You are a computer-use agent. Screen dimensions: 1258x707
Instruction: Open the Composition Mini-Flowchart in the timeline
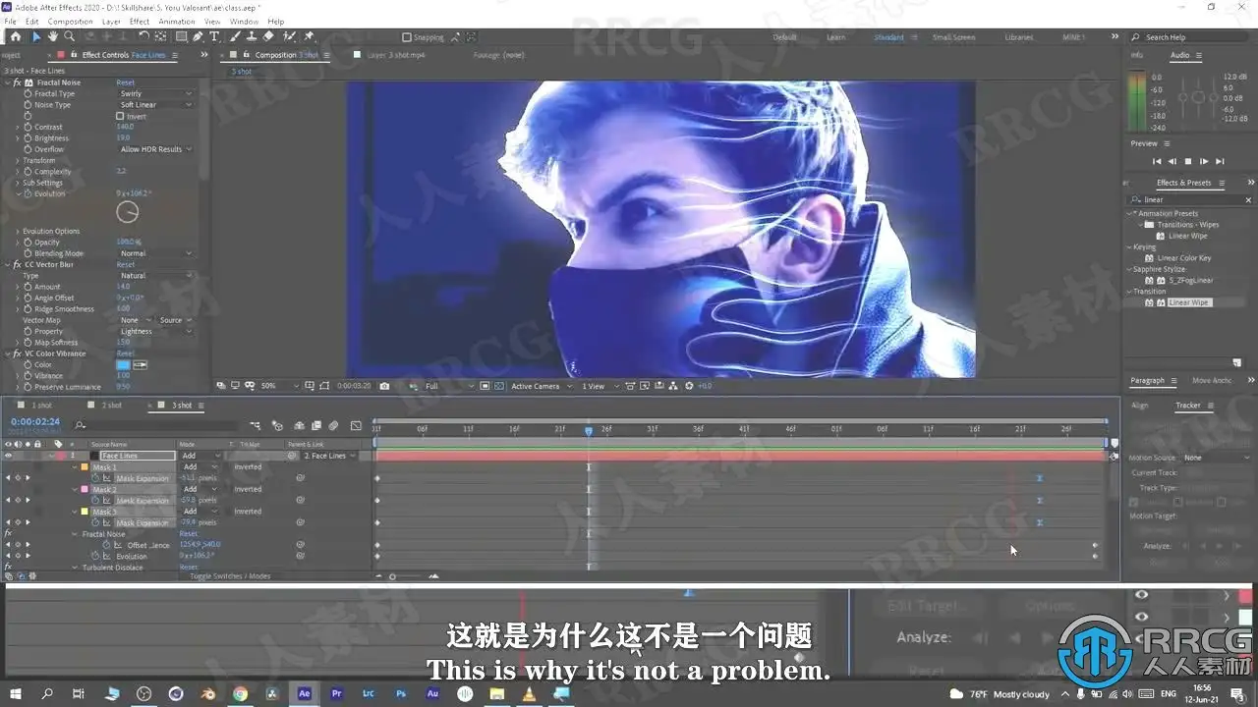[x=256, y=425]
